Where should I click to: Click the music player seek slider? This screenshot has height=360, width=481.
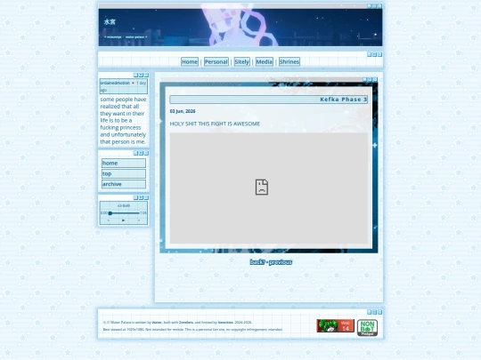tap(124, 213)
